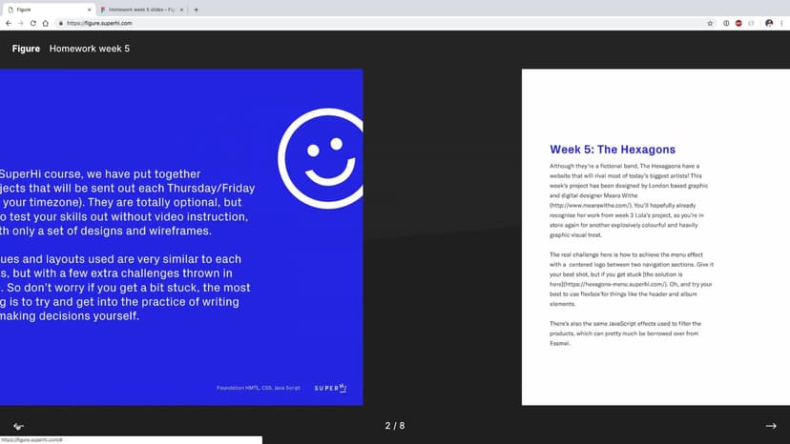Click the previous slide arrow
Viewport: 790px width, 444px height.
click(18, 426)
